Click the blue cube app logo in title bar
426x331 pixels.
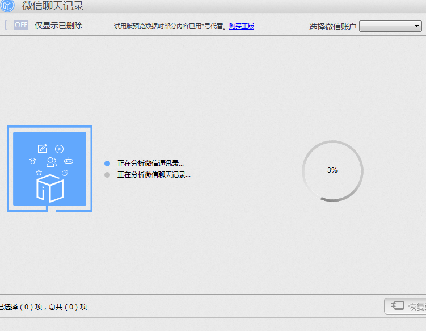(x=7, y=5)
